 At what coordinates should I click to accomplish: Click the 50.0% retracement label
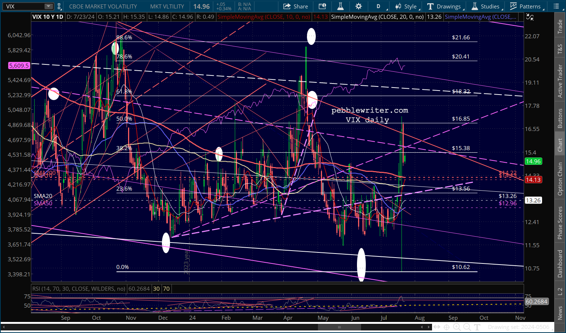124,119
